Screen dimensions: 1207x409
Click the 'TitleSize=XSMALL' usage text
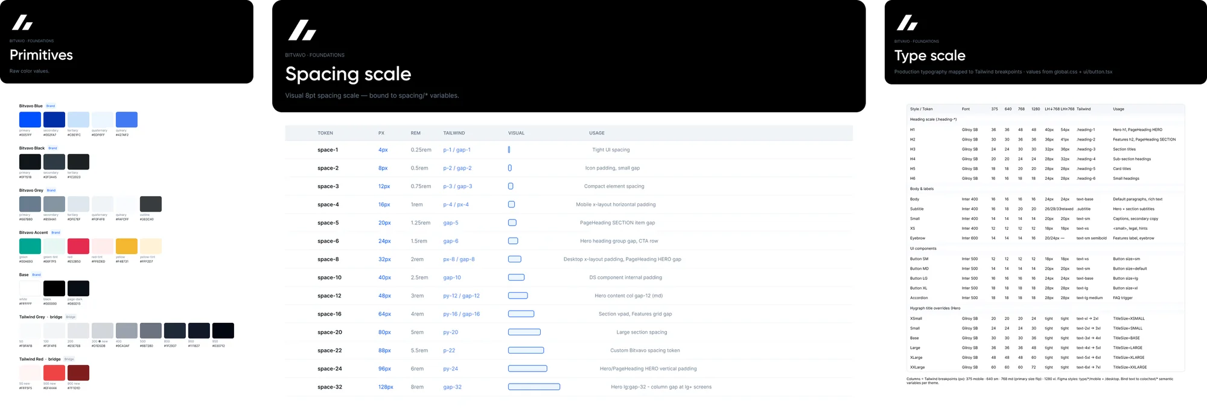(1129, 319)
